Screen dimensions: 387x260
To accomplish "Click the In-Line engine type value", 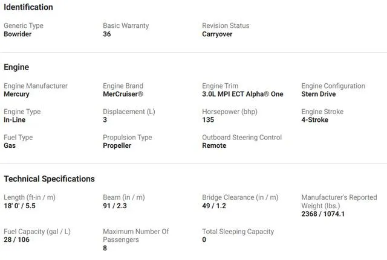I will pos(15,120).
